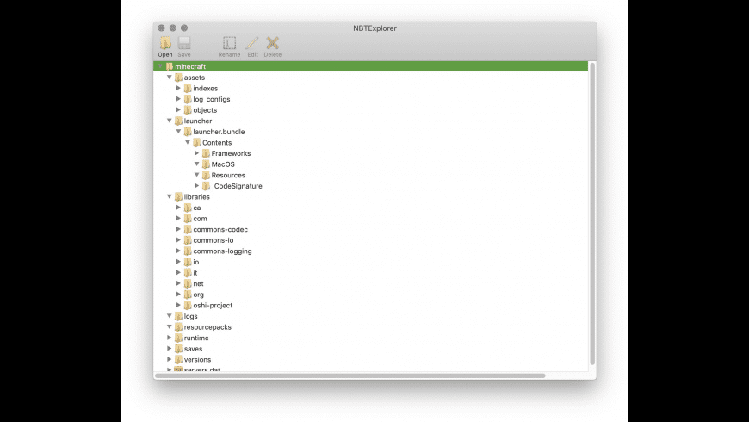The image size is (749, 422).
Task: Select the 'net' tree row text
Action: pyautogui.click(x=198, y=283)
